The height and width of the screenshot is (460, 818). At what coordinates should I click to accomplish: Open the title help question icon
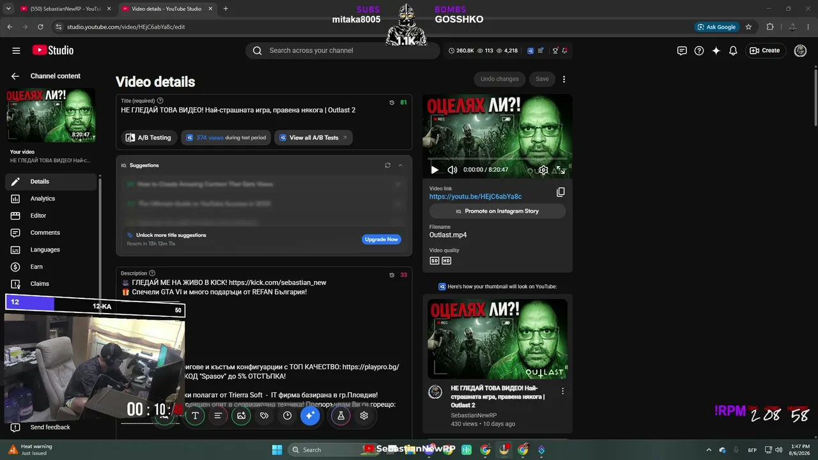click(x=160, y=101)
